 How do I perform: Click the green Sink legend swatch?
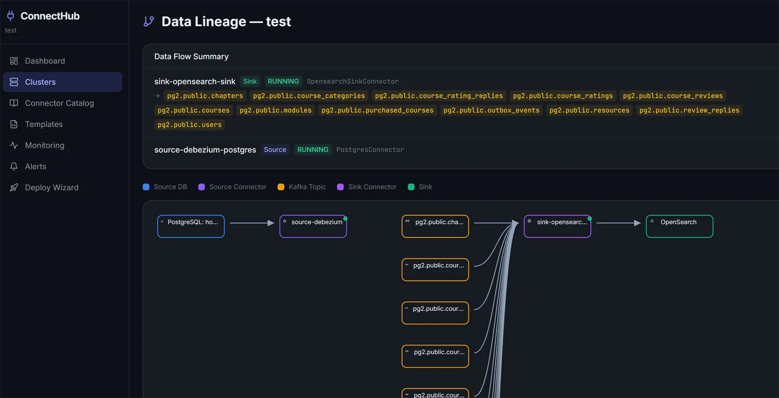411,187
